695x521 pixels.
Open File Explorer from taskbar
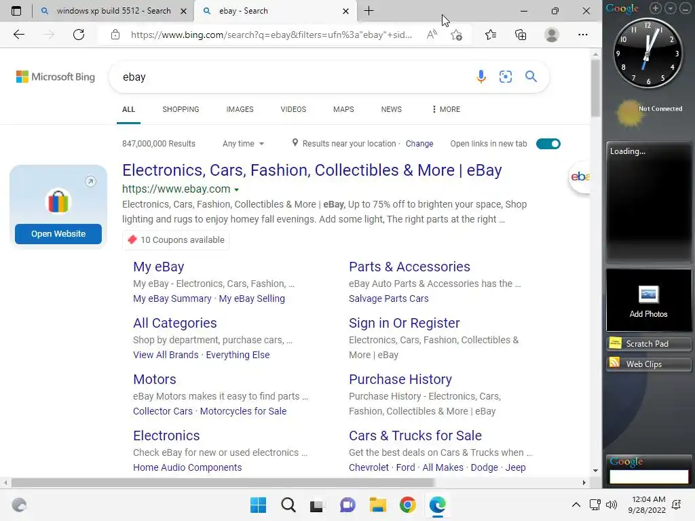(x=377, y=505)
